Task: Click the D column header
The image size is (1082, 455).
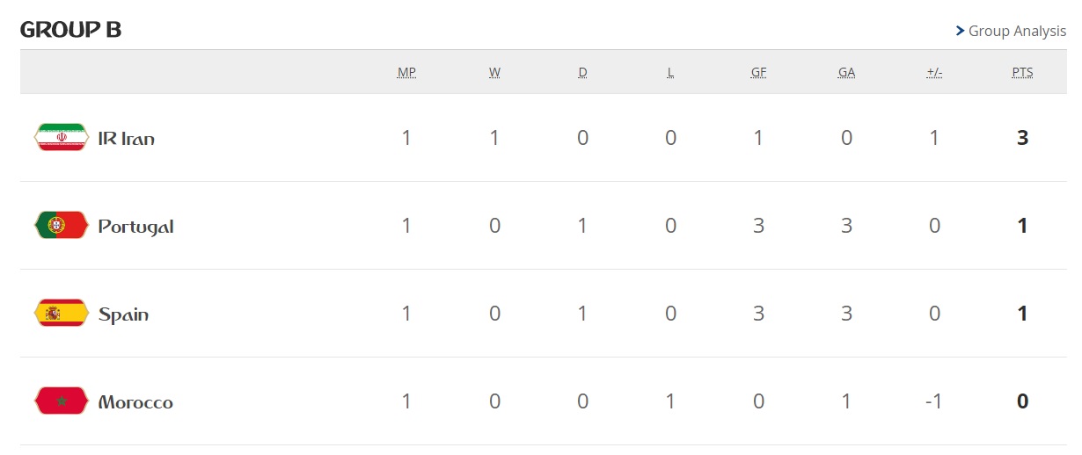Action: [x=582, y=72]
